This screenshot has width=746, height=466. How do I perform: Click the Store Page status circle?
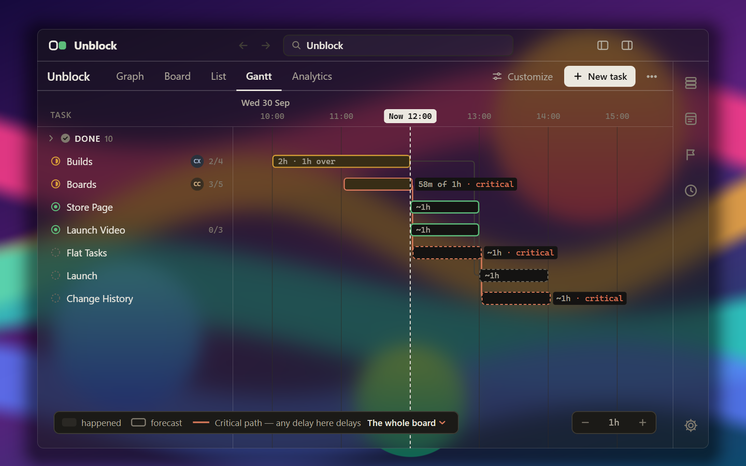coord(55,207)
